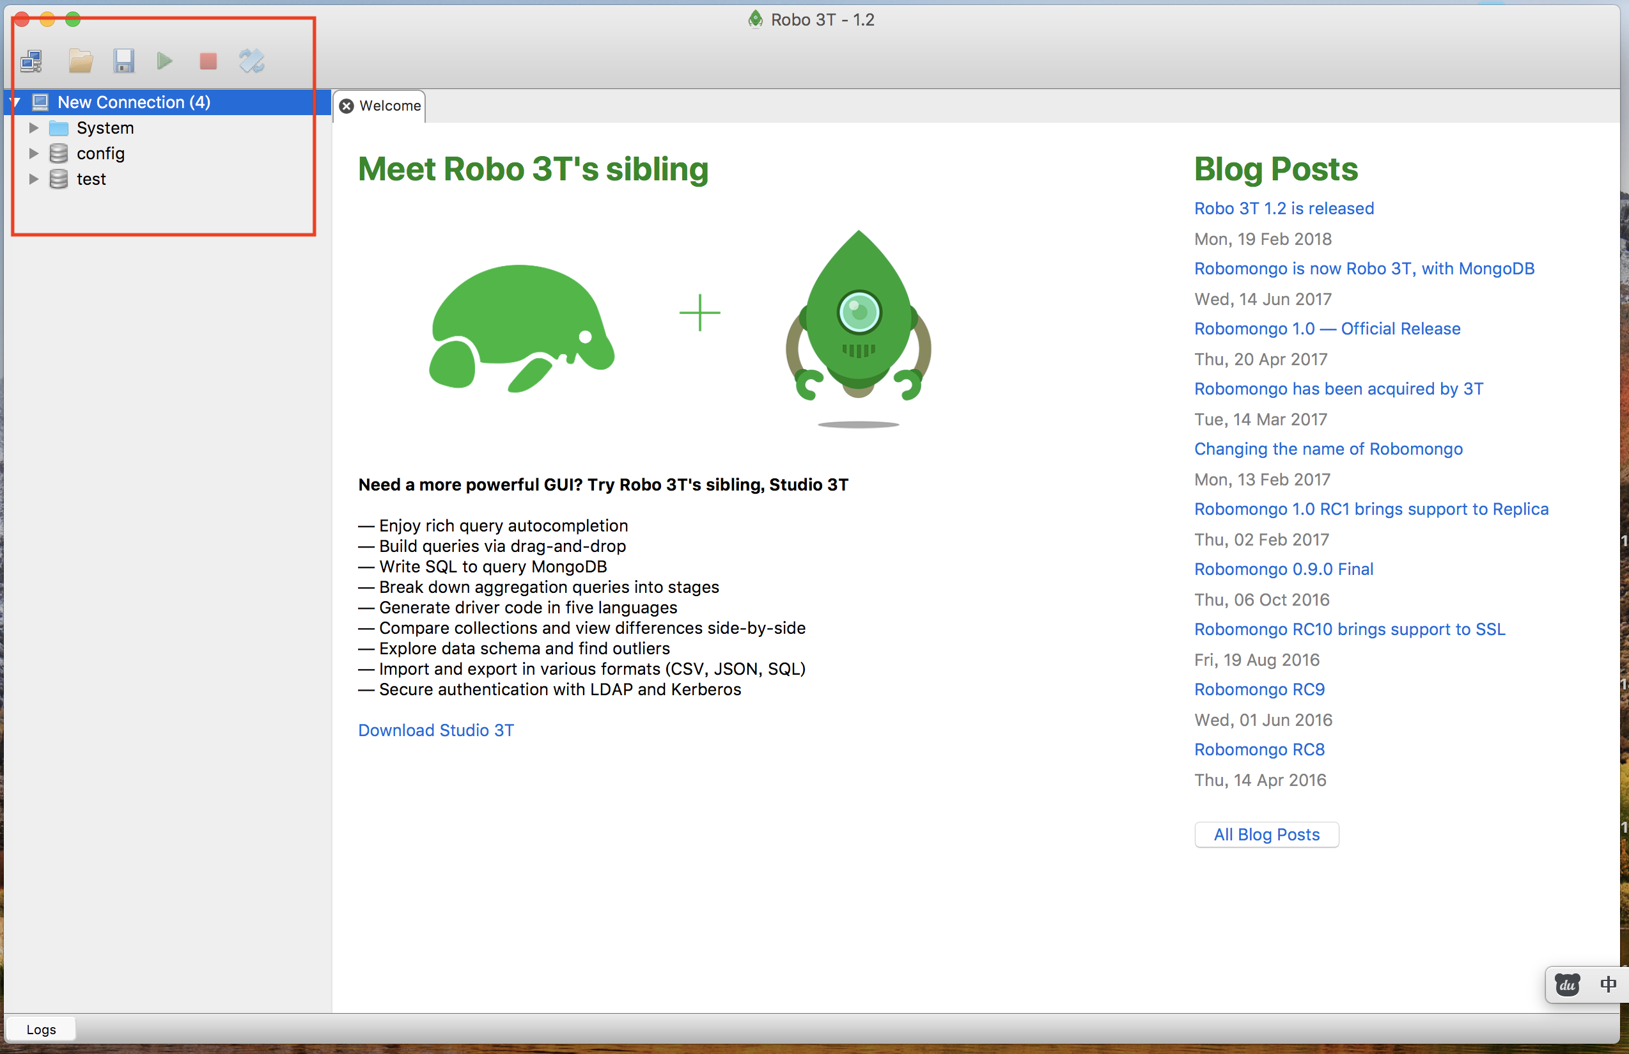Image resolution: width=1629 pixels, height=1054 pixels.
Task: Click the Blog Posts heading
Action: coord(1276,169)
